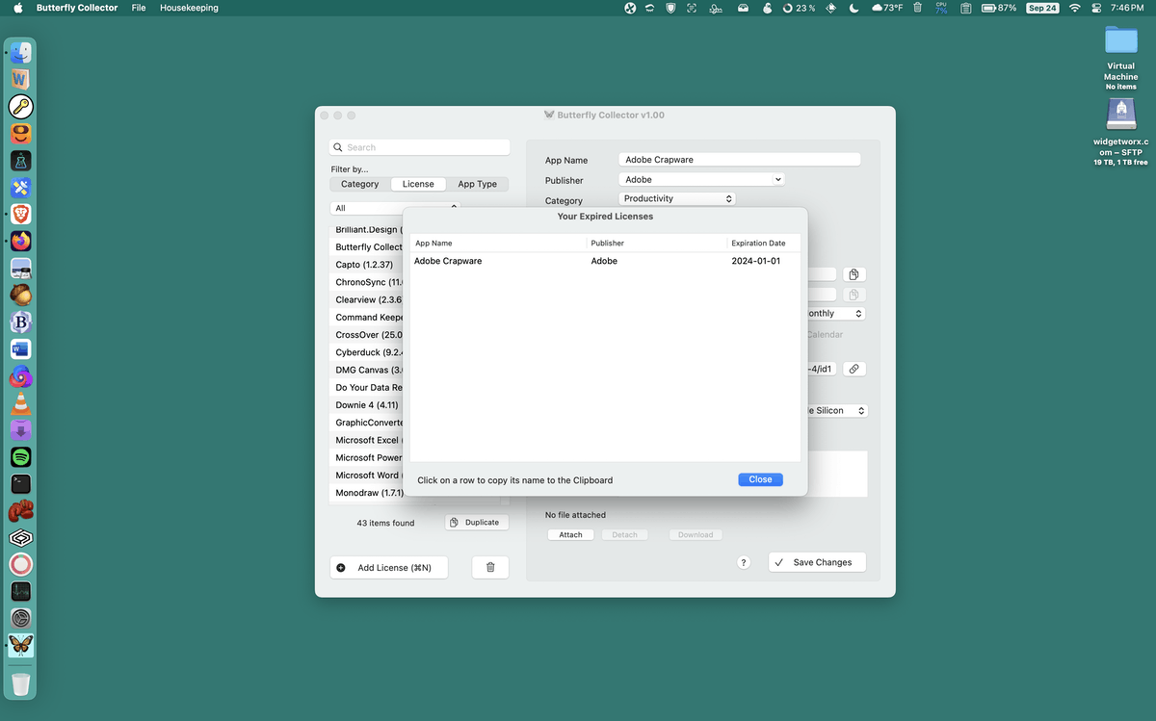Open the Publisher Adobe combo box
Screen dimensions: 1156x721
coord(701,179)
